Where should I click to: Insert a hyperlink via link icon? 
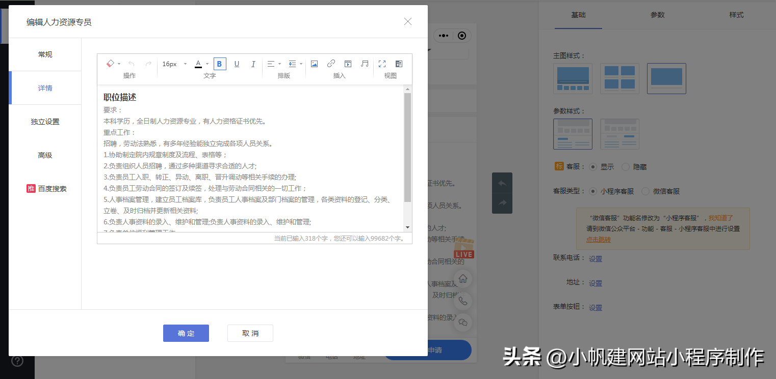coord(331,64)
